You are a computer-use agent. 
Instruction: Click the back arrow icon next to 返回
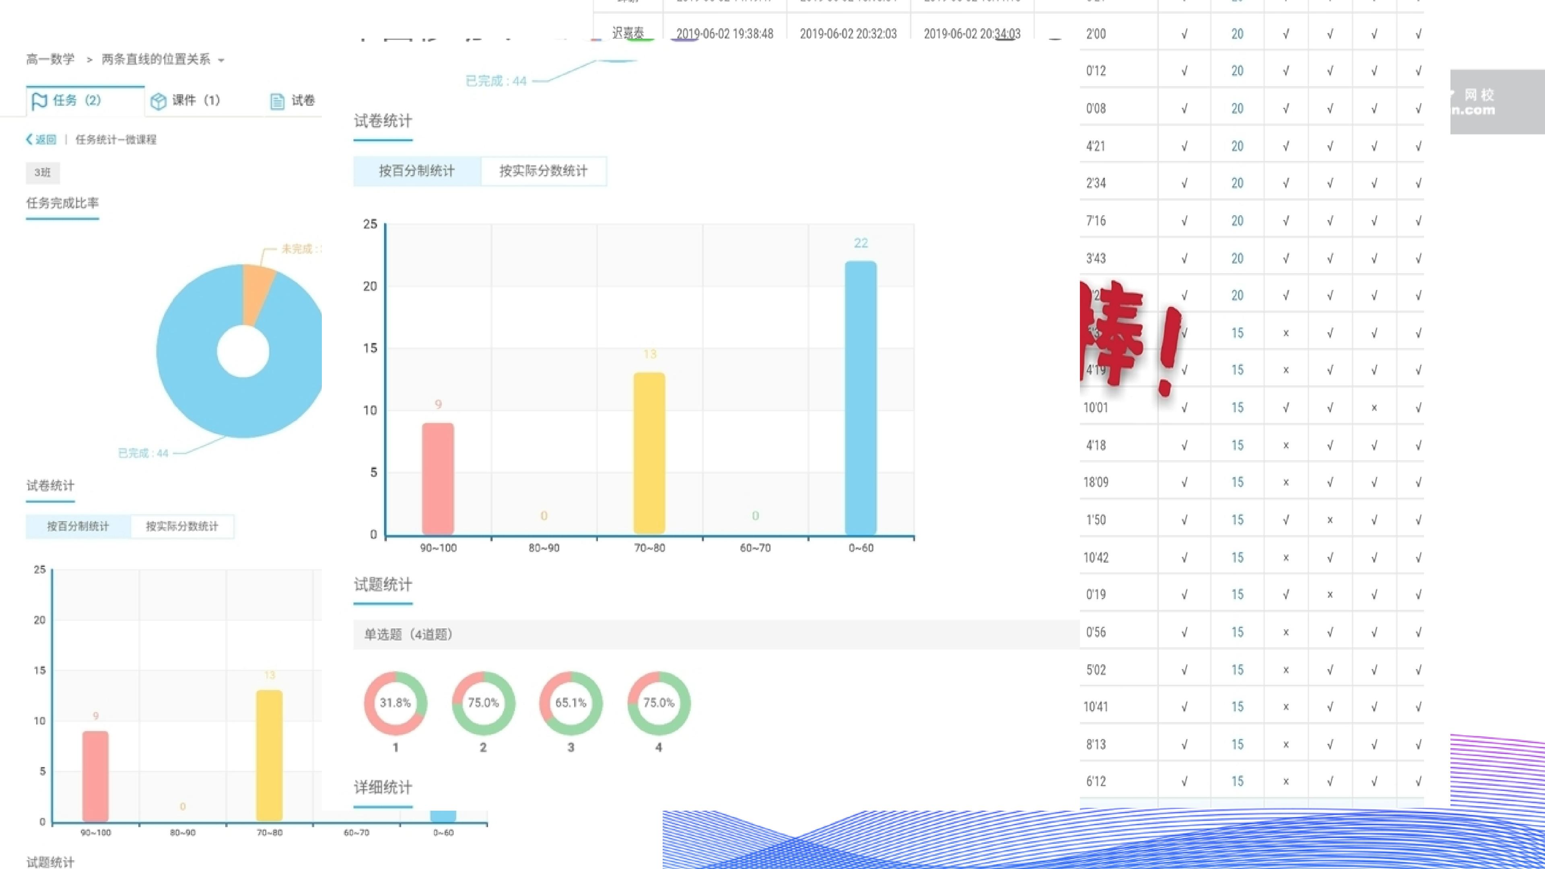pos(29,139)
